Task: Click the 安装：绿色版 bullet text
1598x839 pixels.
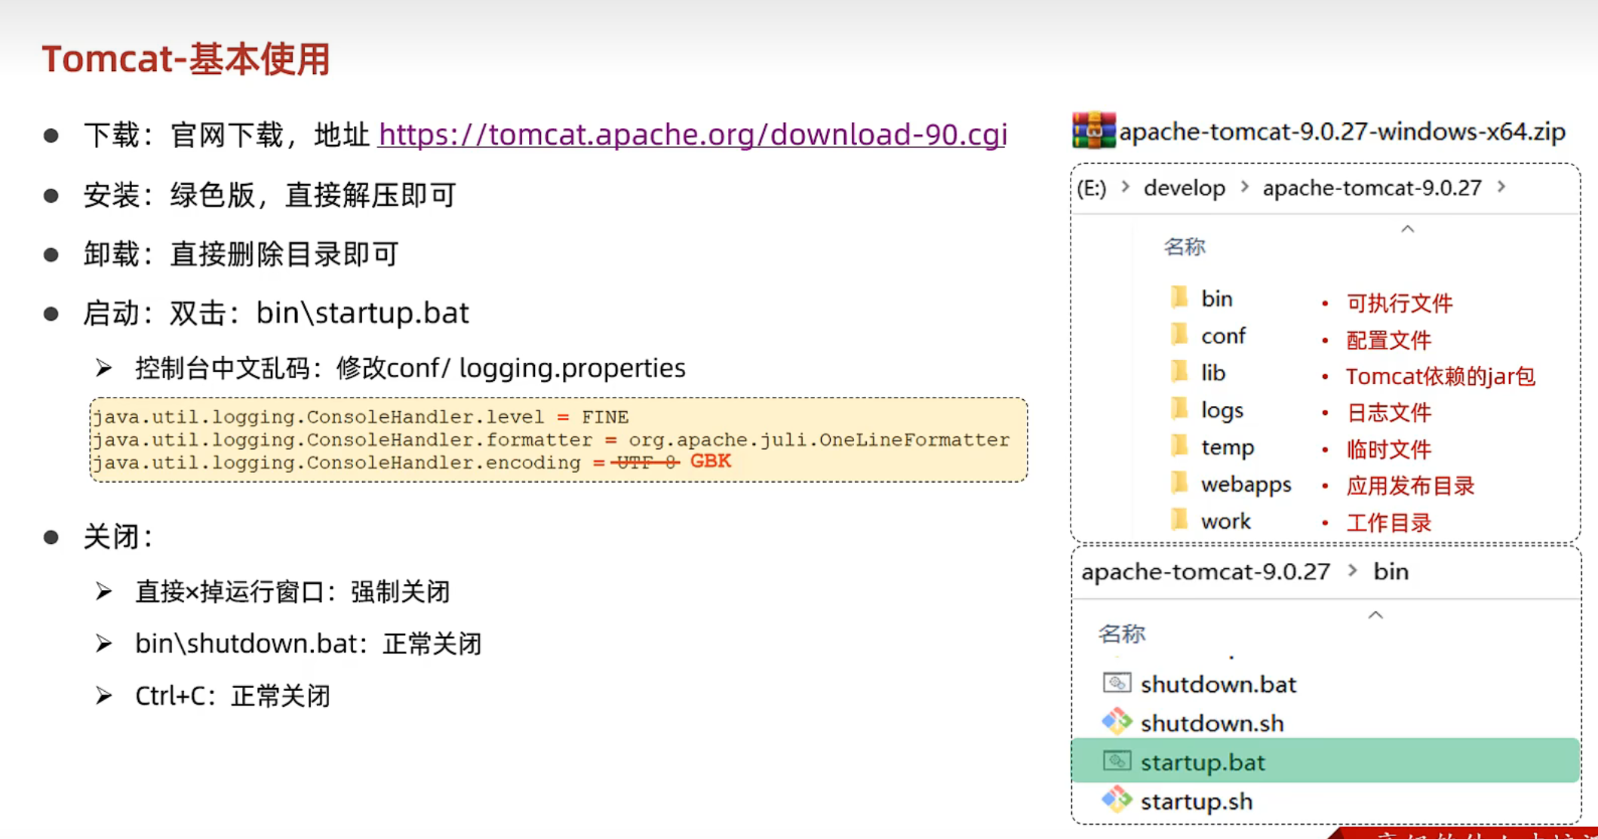Action: (269, 195)
